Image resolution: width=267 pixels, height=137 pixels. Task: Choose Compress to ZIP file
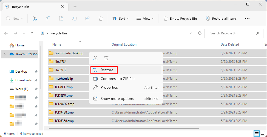click(x=117, y=79)
